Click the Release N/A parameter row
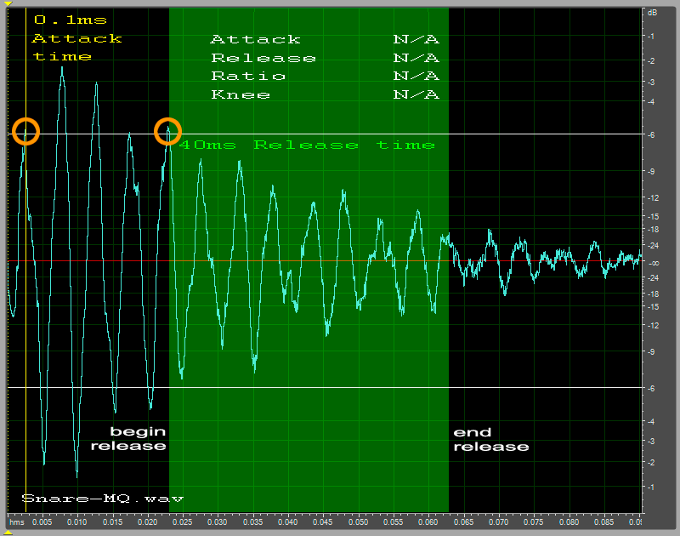The image size is (680, 536). (324, 59)
